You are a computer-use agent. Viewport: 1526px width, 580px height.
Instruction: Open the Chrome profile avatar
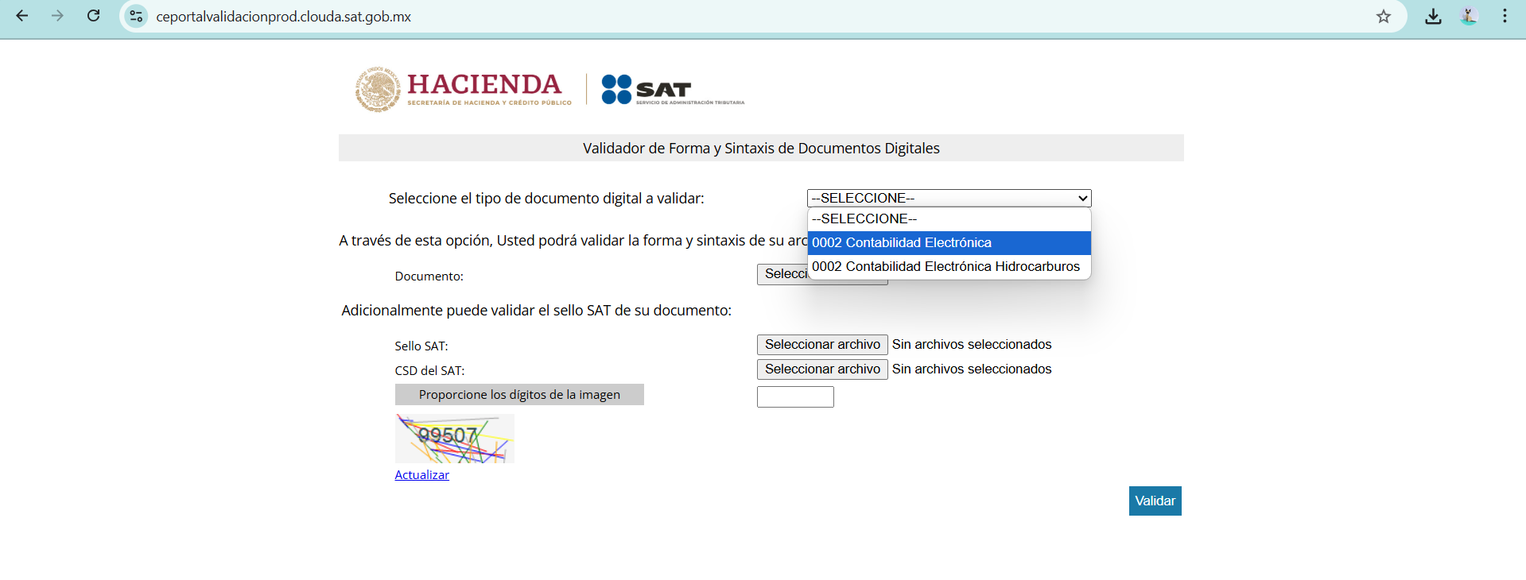point(1469,16)
